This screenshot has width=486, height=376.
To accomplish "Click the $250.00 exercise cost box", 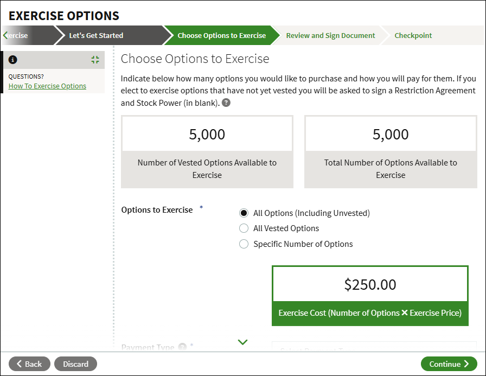I will point(370,284).
